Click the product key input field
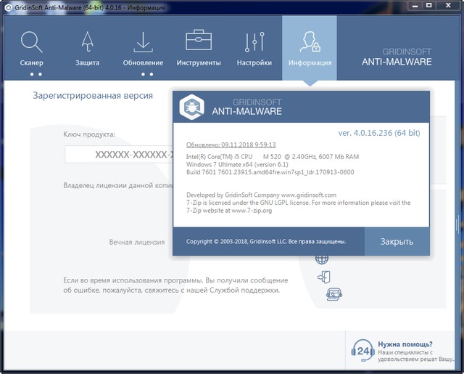Viewport: 464px width, 374px height. (118, 155)
